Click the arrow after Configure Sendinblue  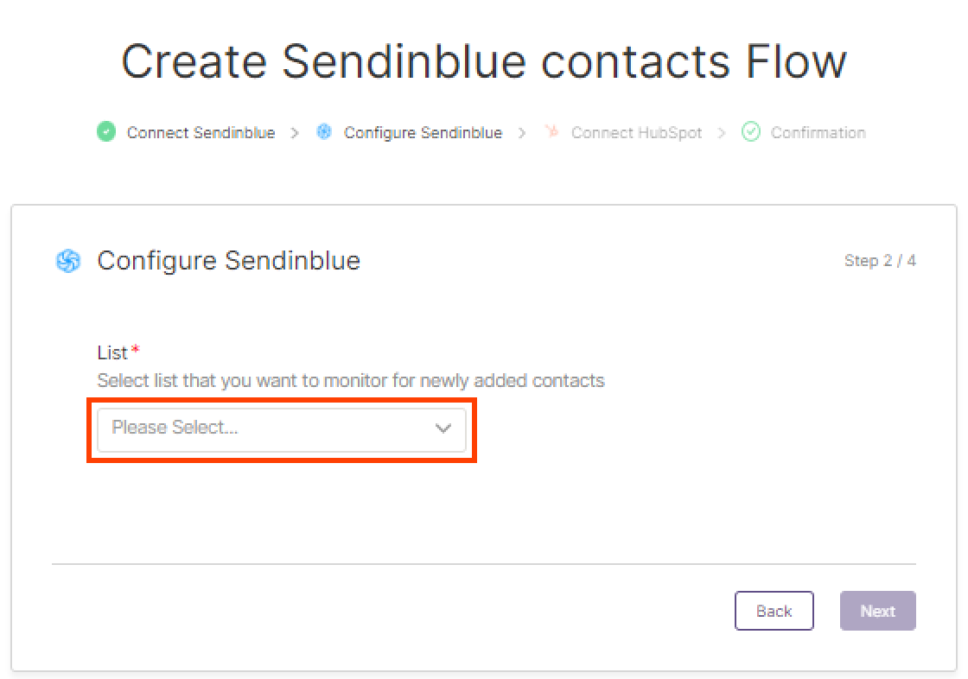tap(522, 133)
